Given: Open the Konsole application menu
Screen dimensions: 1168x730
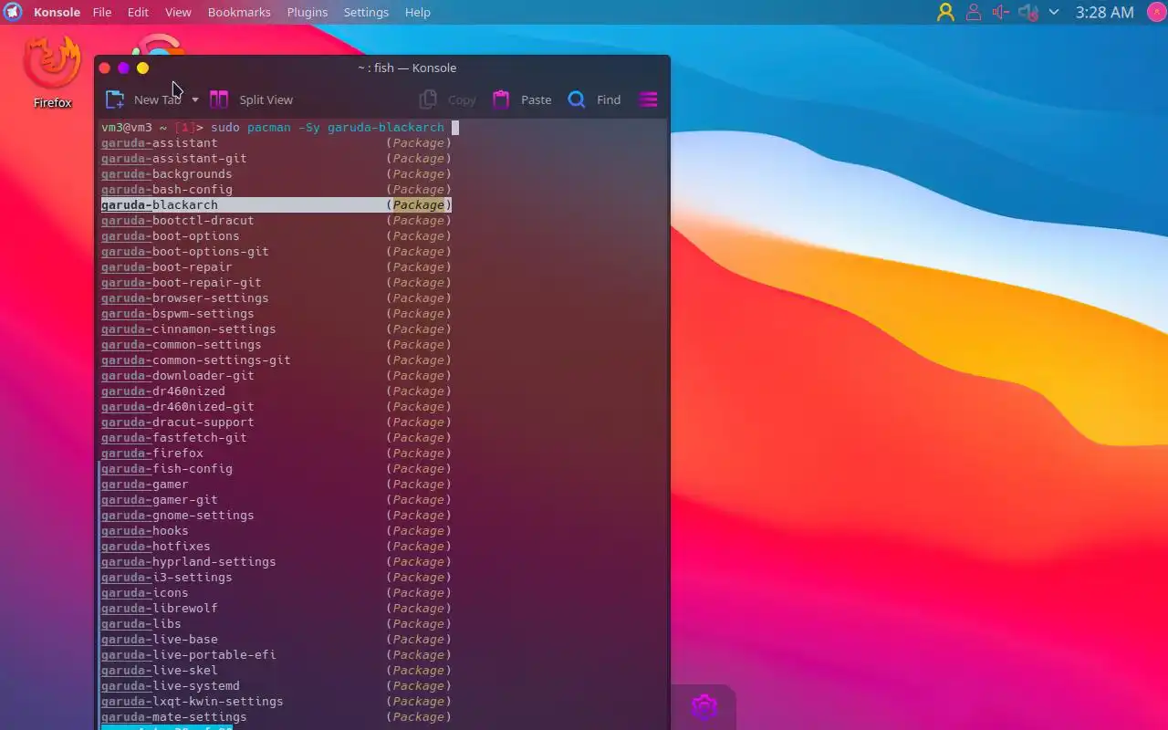Looking at the screenshot, I should 57,12.
